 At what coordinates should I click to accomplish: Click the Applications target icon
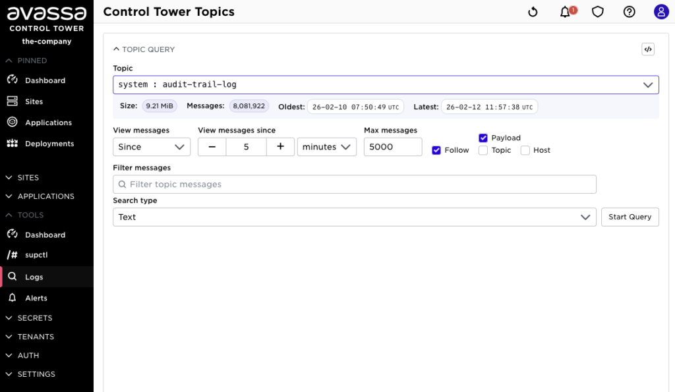(x=13, y=122)
